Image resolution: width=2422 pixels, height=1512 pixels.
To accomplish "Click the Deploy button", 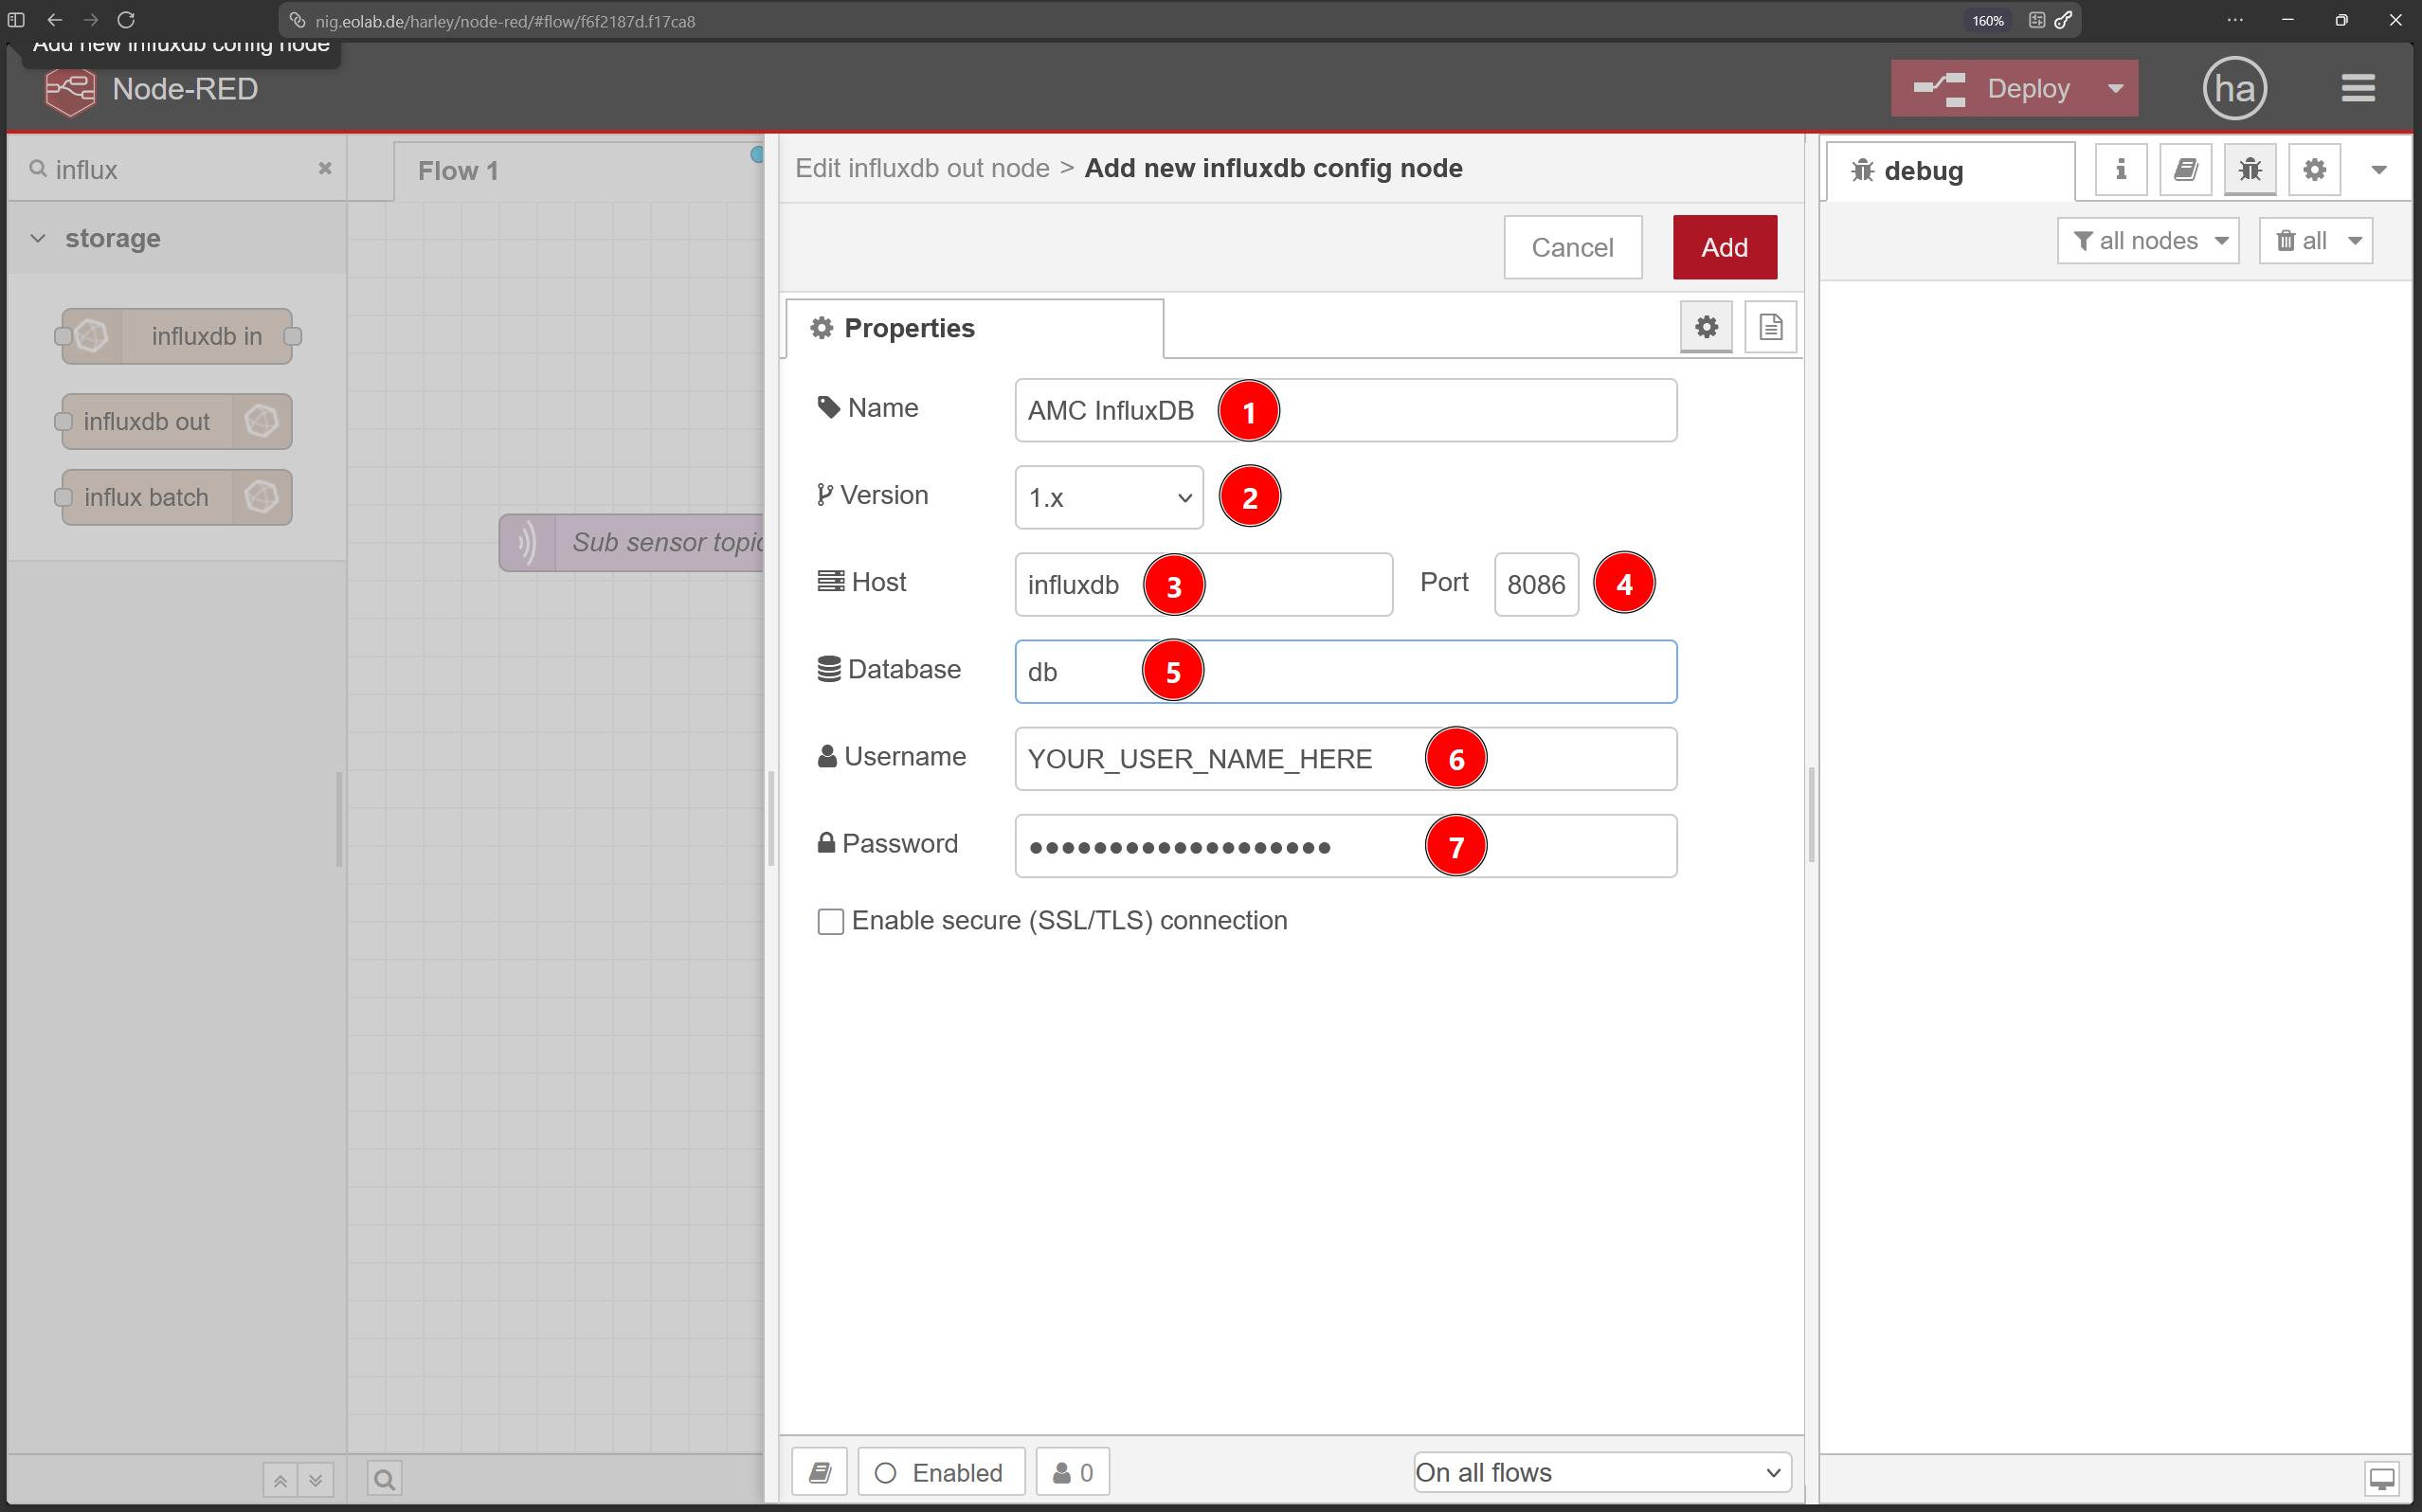I will coord(1994,88).
